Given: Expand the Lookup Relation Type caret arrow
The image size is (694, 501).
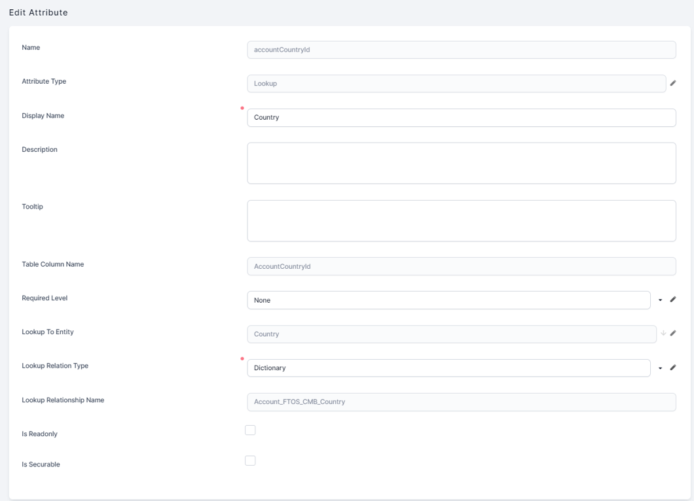Looking at the screenshot, I should tap(661, 368).
